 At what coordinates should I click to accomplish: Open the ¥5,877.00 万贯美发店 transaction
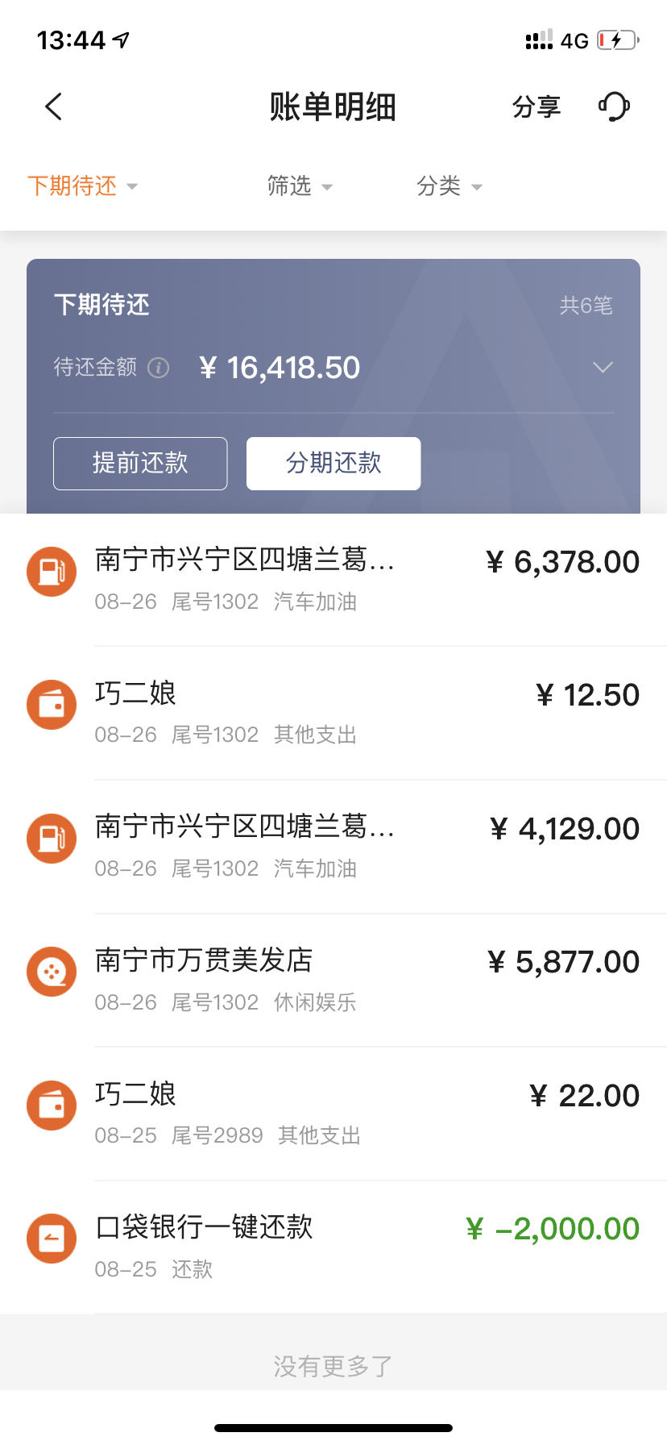coord(333,981)
